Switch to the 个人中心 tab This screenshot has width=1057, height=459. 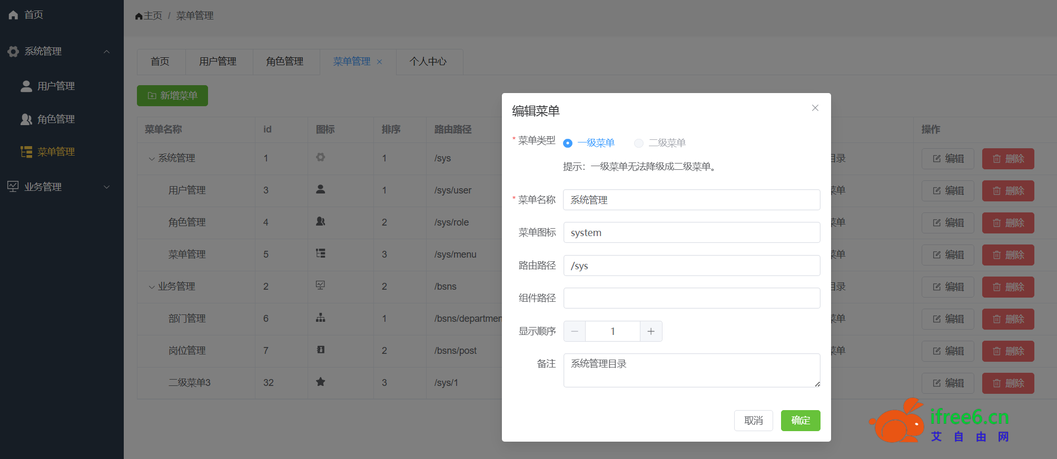[x=428, y=62]
